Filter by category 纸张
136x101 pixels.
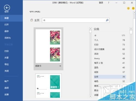[110, 72]
